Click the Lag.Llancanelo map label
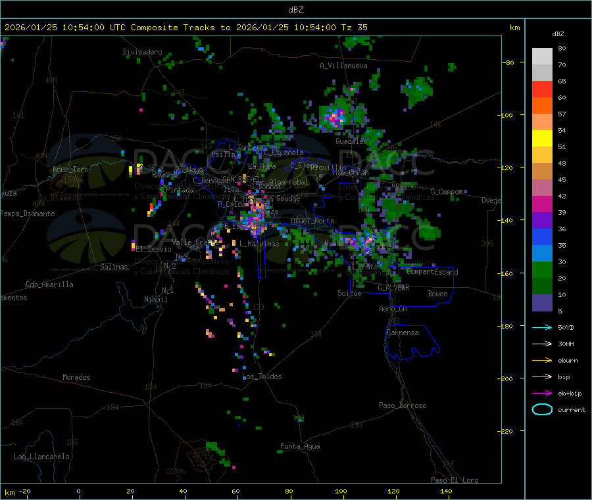 (x=41, y=457)
